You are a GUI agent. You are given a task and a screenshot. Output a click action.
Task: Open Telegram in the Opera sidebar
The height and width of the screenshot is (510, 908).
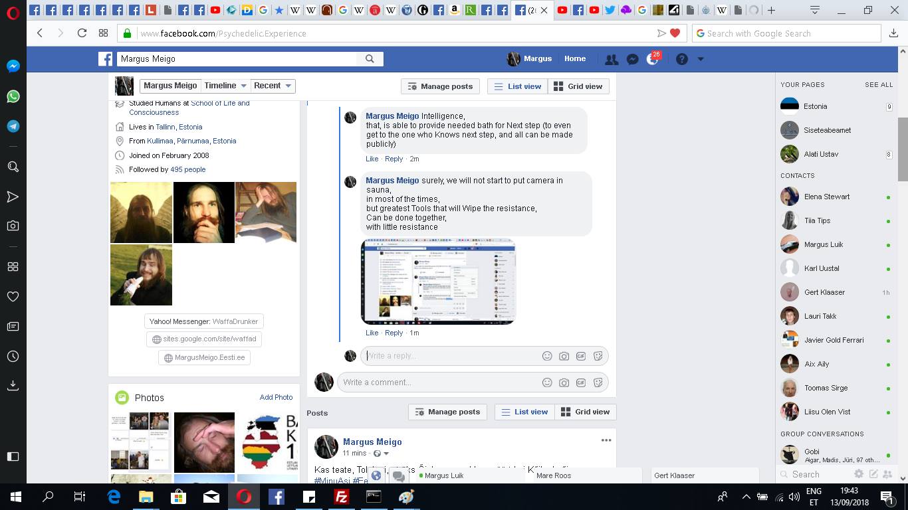(x=13, y=126)
